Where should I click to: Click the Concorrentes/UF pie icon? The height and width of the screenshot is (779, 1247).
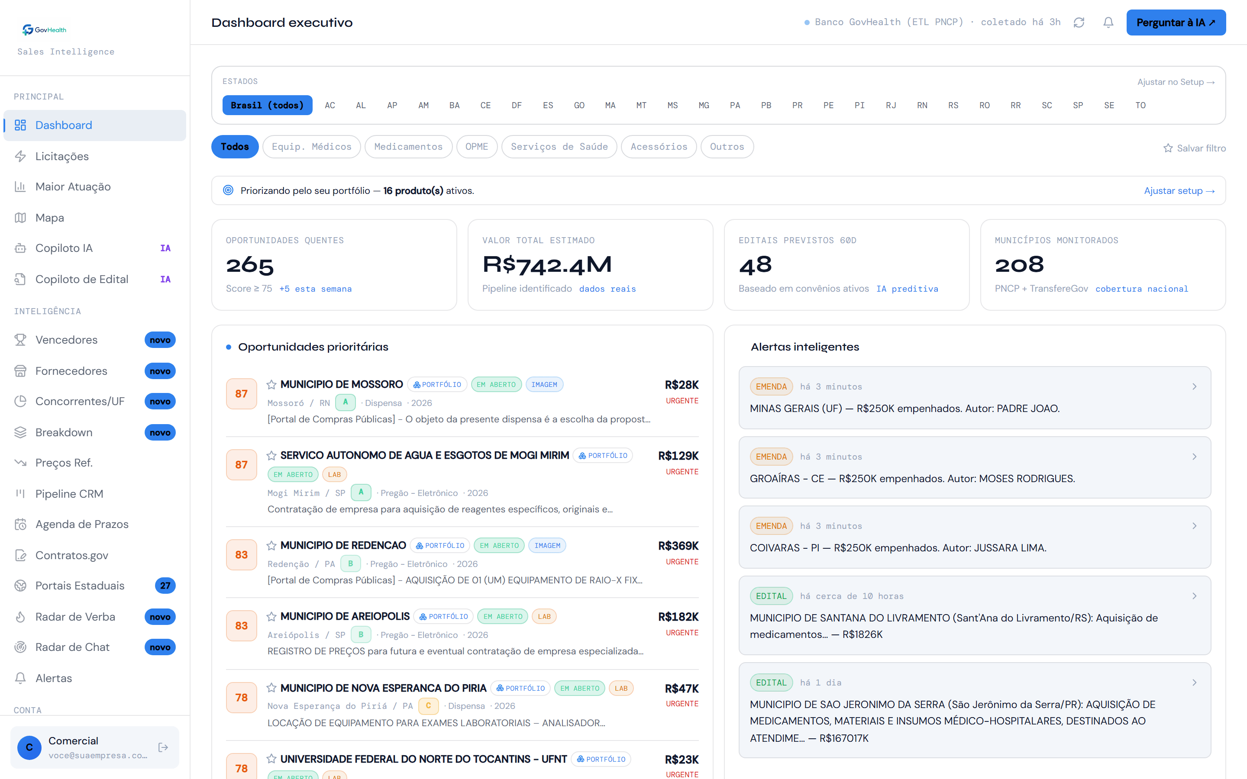point(20,401)
